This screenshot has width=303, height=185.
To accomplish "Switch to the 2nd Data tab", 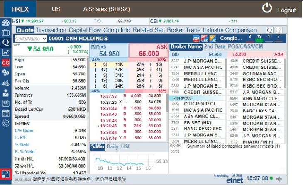I will pos(215,46).
